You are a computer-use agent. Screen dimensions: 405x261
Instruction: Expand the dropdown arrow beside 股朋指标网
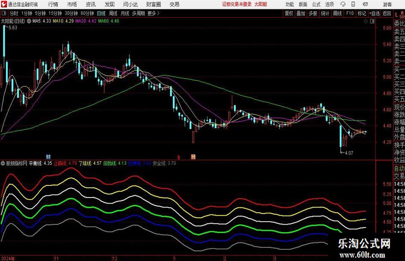click(x=3, y=163)
